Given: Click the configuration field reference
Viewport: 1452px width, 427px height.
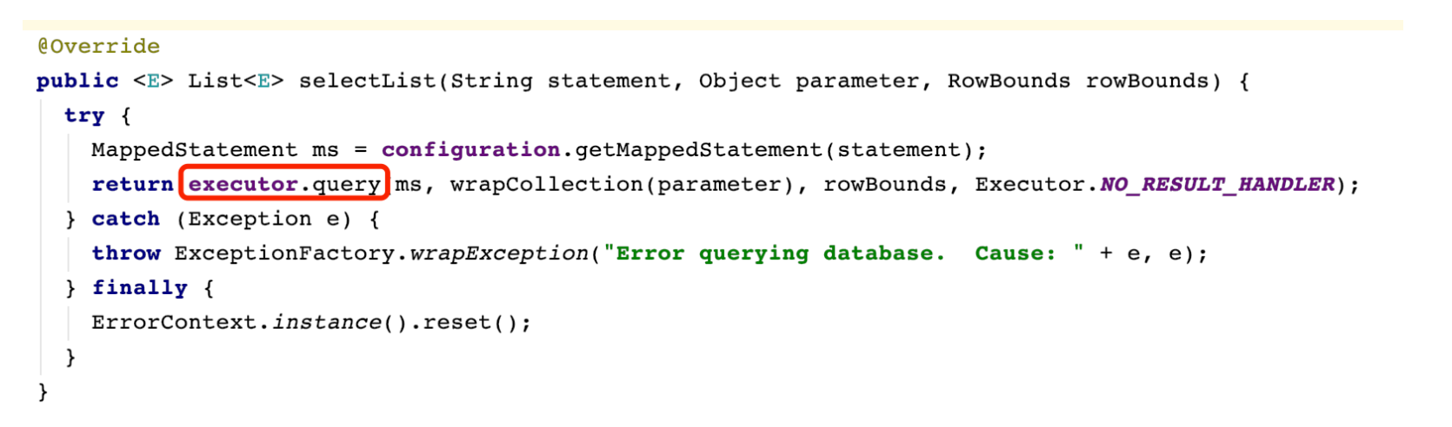Looking at the screenshot, I should tap(470, 150).
